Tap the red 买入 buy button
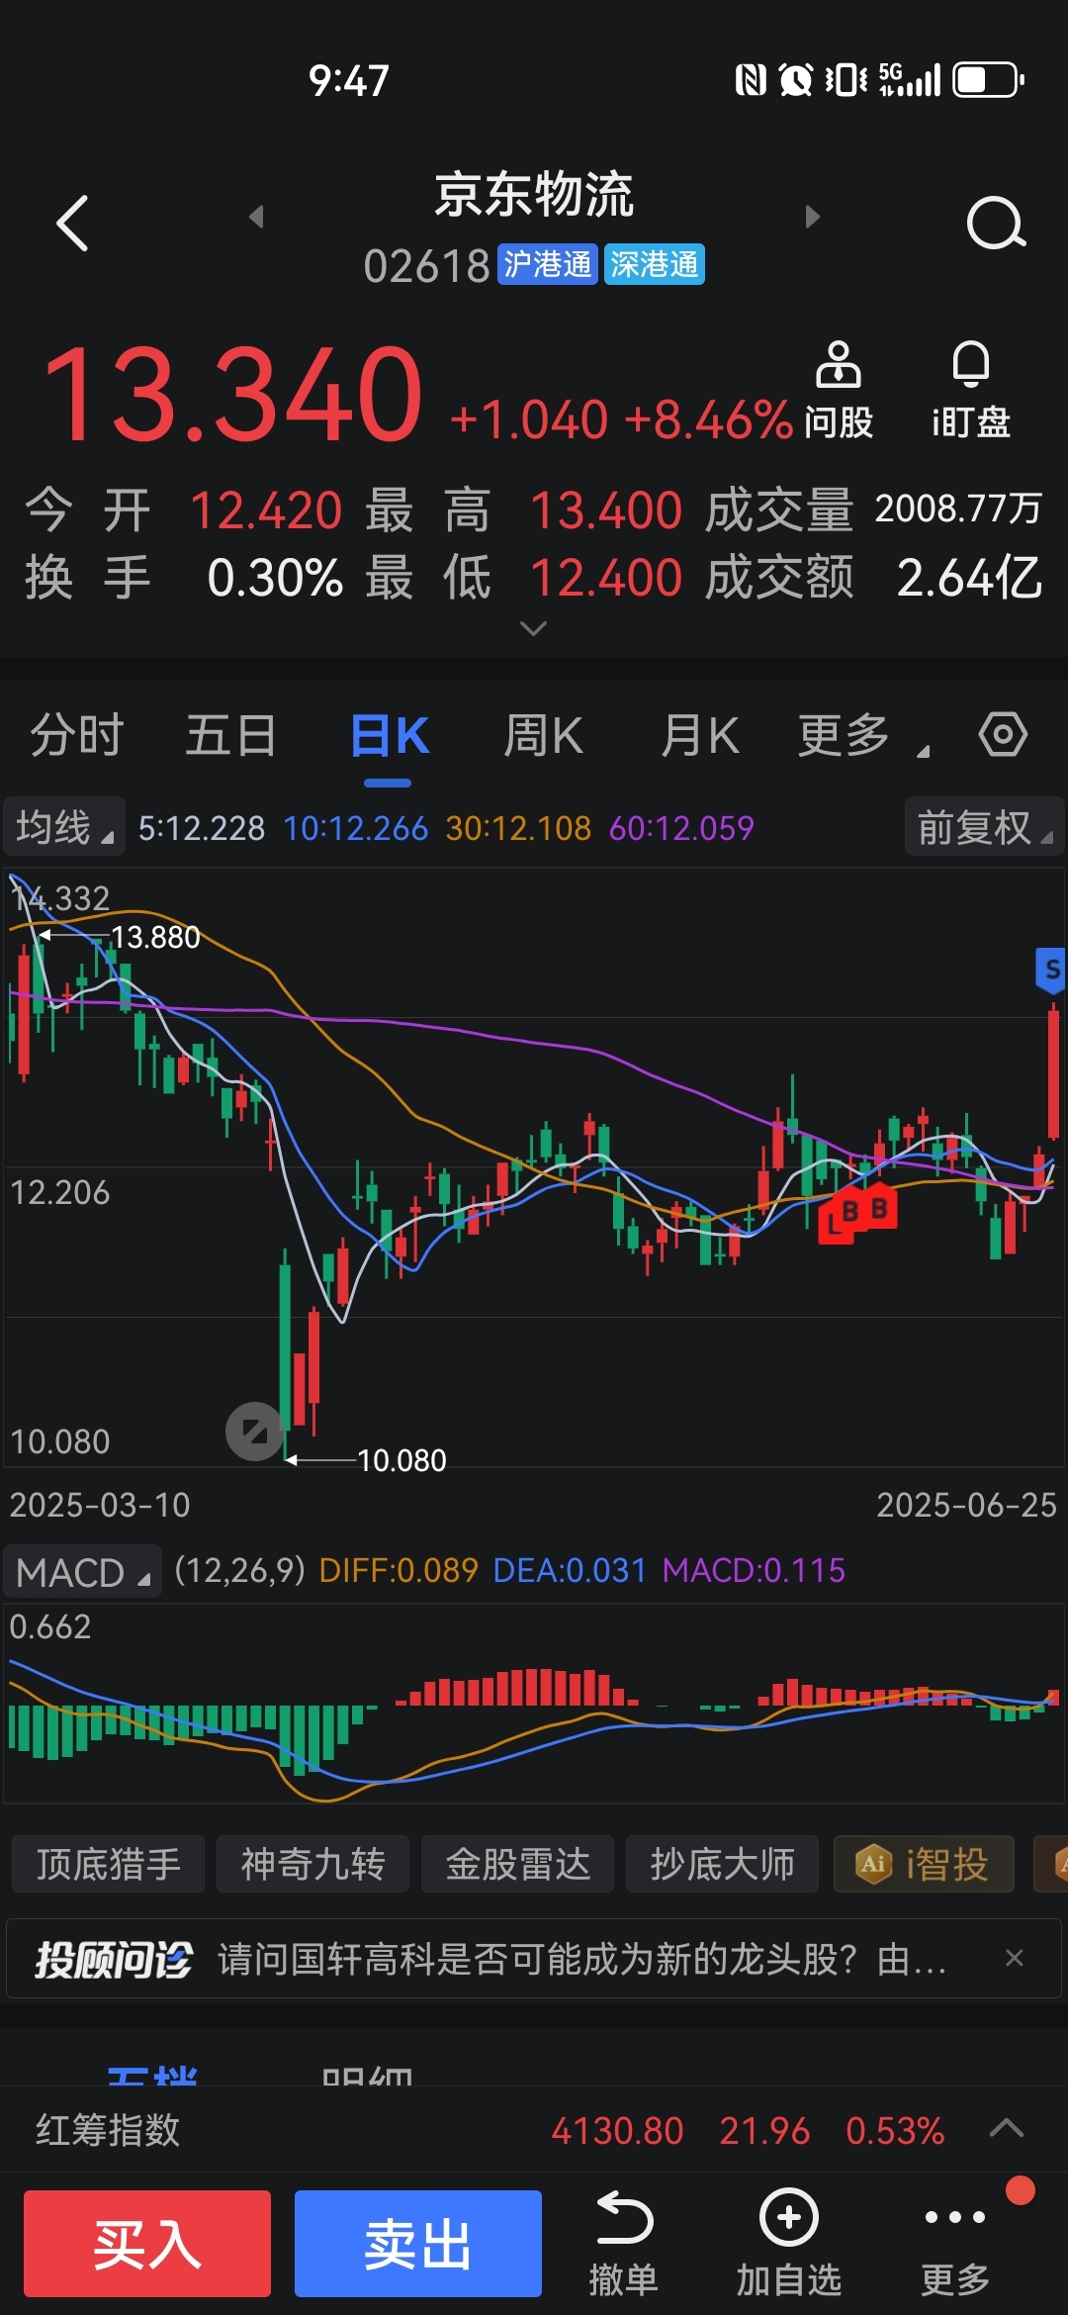 coord(147,2243)
